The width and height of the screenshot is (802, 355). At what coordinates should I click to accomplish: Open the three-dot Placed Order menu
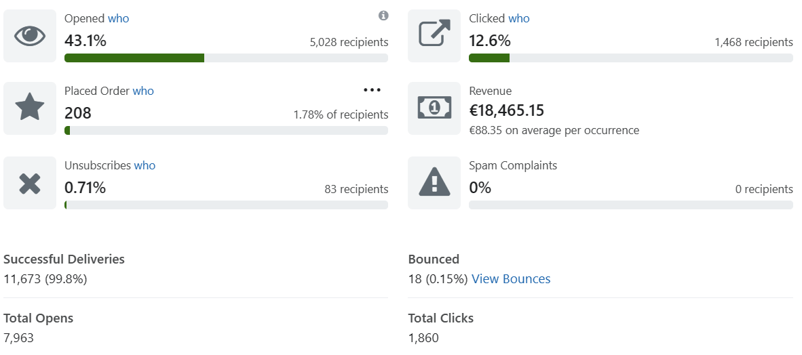372,90
